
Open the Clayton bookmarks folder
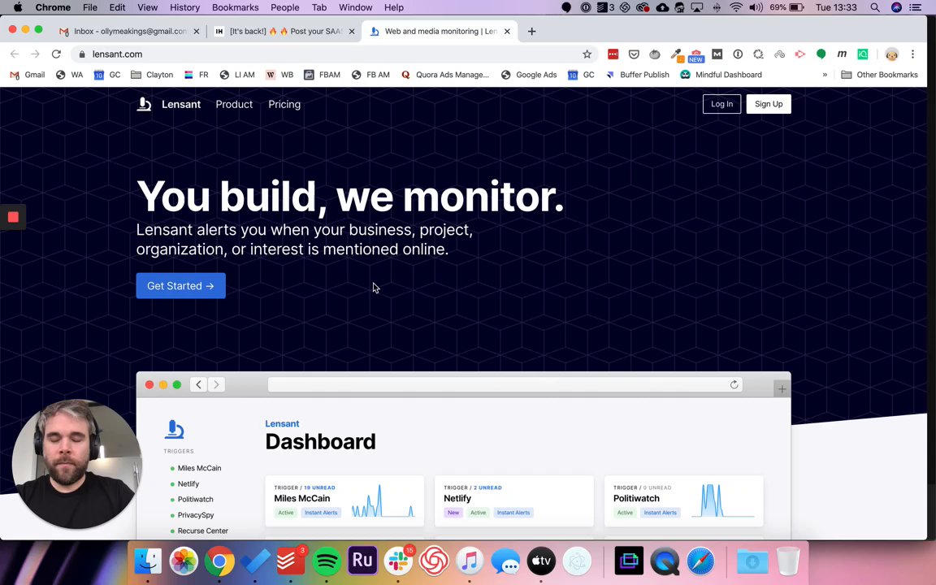pos(152,75)
